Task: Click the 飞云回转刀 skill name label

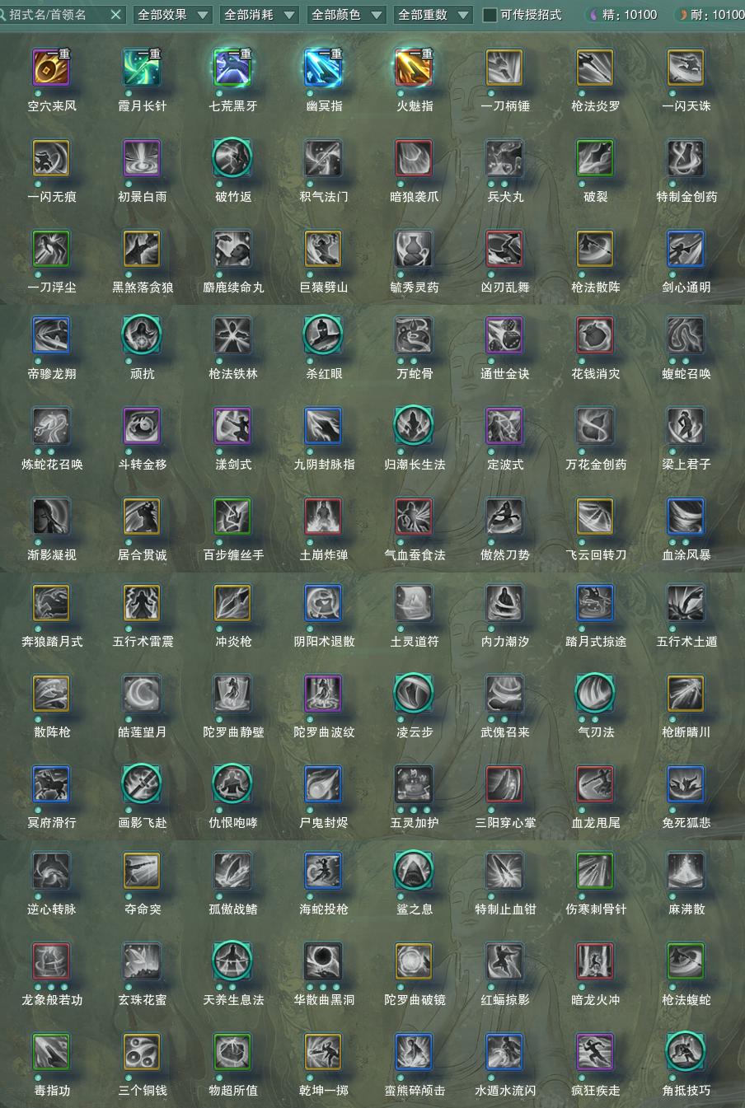Action: (596, 554)
